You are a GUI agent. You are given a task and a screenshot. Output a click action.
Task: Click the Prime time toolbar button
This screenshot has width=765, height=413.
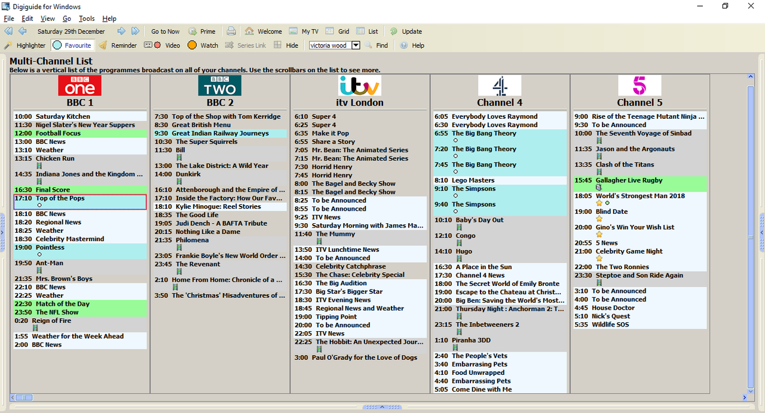pos(202,32)
